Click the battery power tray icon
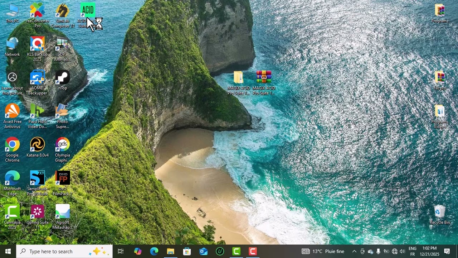 click(386, 251)
